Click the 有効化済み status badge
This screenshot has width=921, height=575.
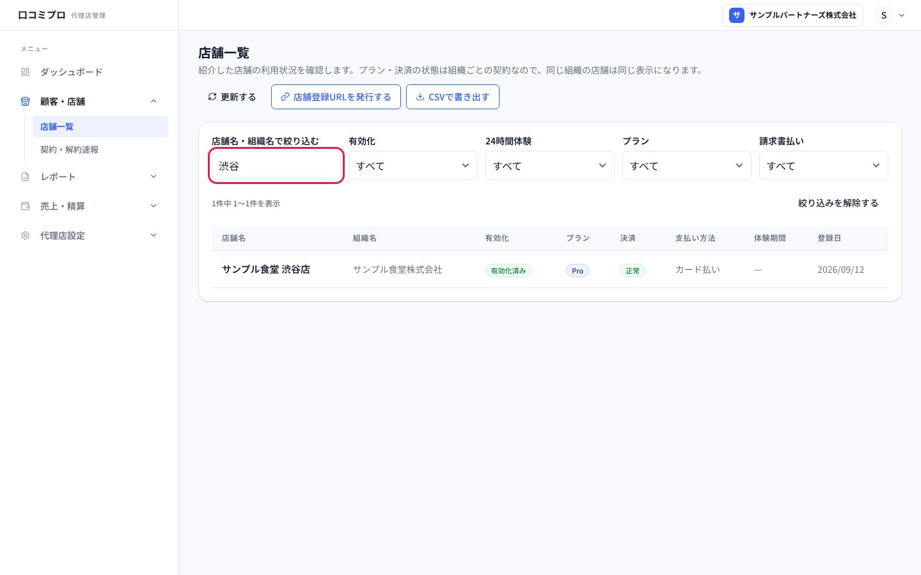point(508,271)
